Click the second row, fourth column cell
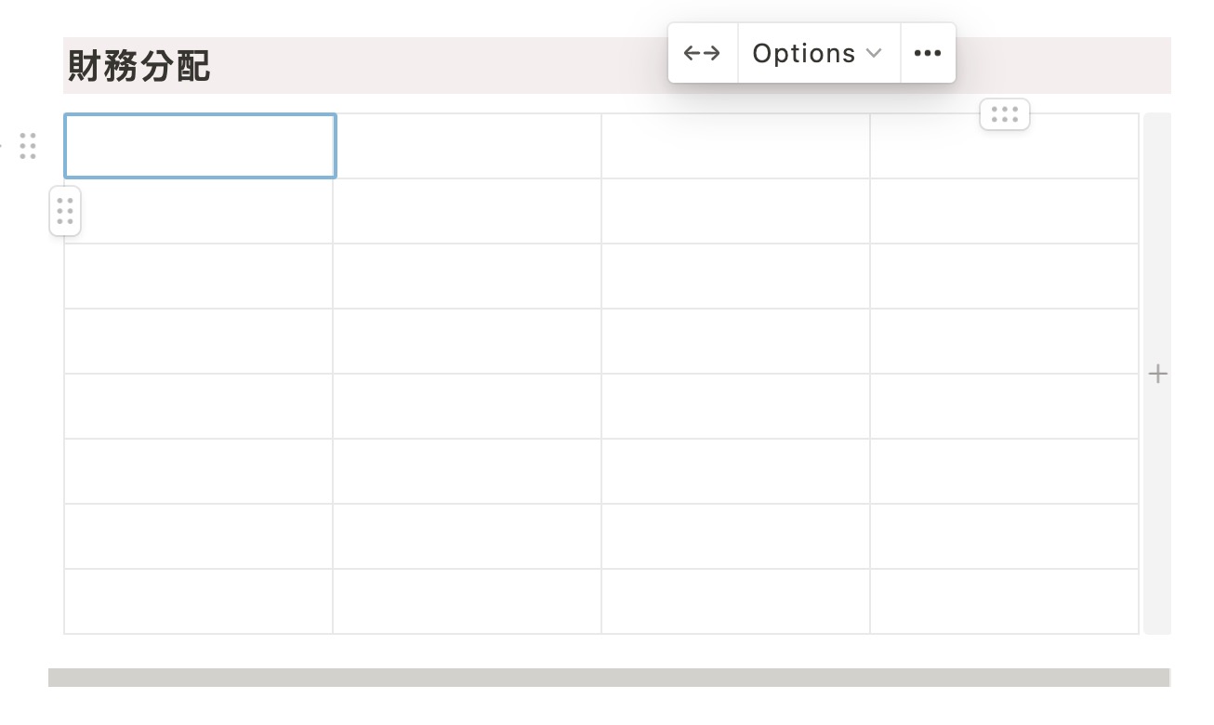Screen dimensions: 1214x725 click(1005, 211)
